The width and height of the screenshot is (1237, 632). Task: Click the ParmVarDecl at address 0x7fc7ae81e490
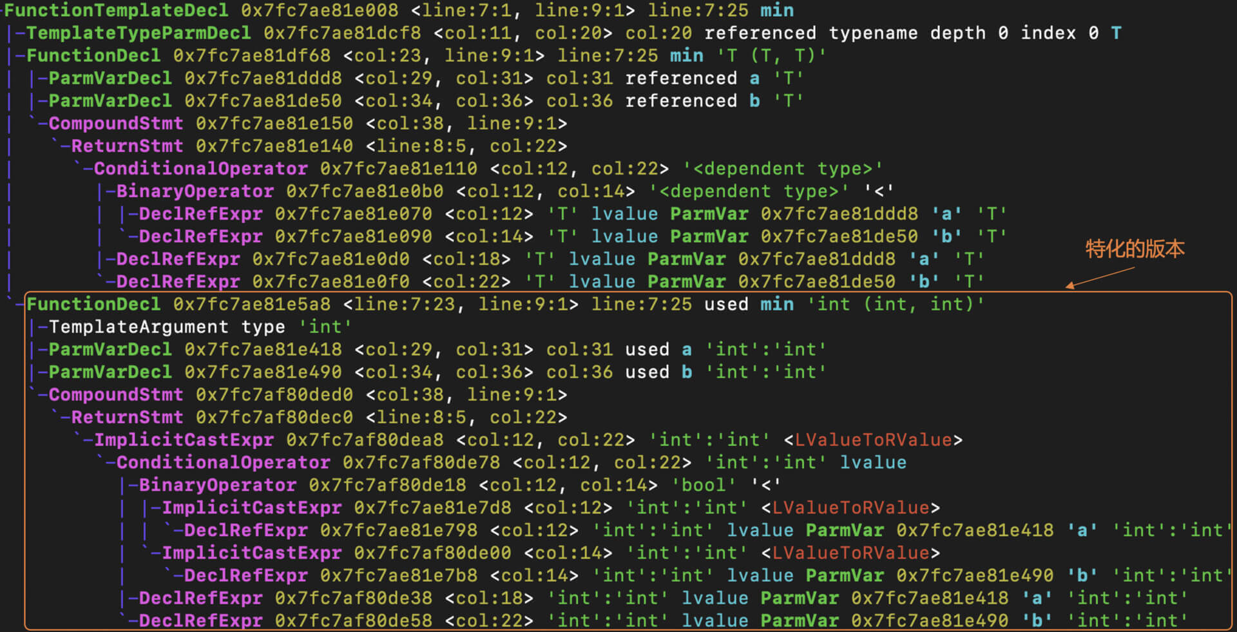click(110, 372)
